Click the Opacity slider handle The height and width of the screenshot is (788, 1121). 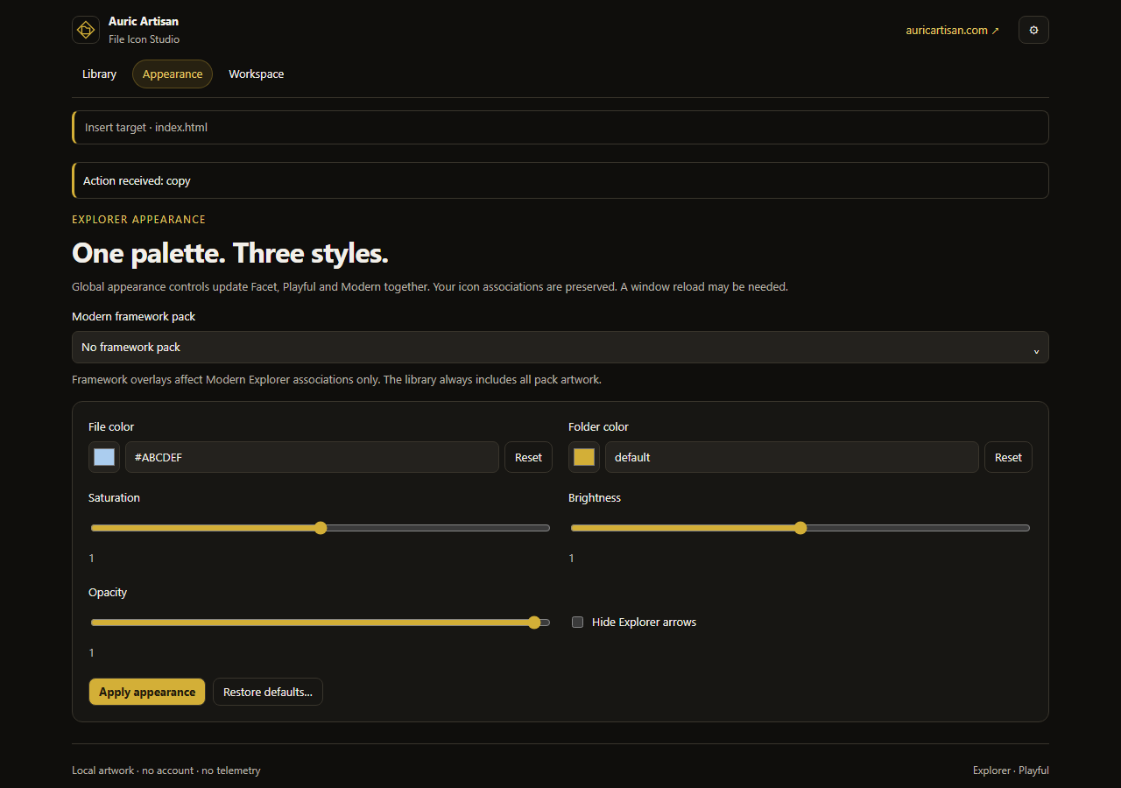pos(534,623)
